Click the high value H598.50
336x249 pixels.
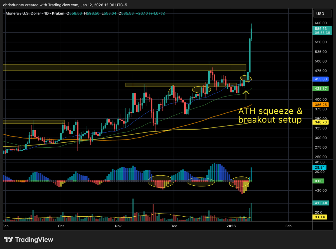91,13
